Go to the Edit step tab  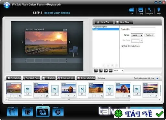(28, 111)
